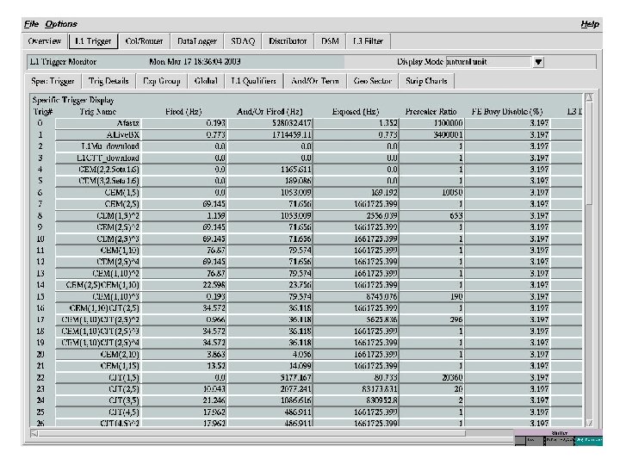
Task: Click the FE Busy Disable (%) header
Action: pos(507,112)
